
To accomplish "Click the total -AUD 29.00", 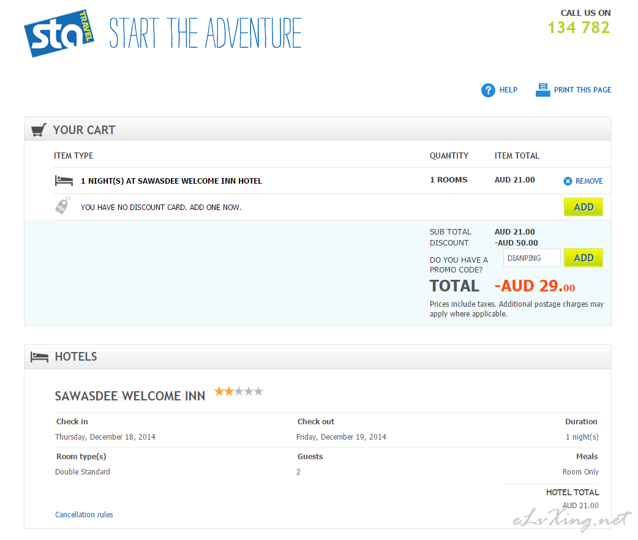I will [535, 286].
